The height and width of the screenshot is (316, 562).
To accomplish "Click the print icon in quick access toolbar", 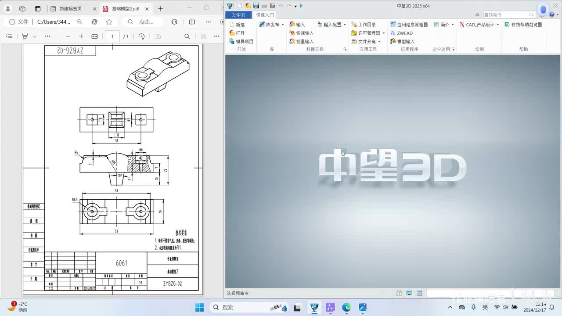I will (x=264, y=6).
